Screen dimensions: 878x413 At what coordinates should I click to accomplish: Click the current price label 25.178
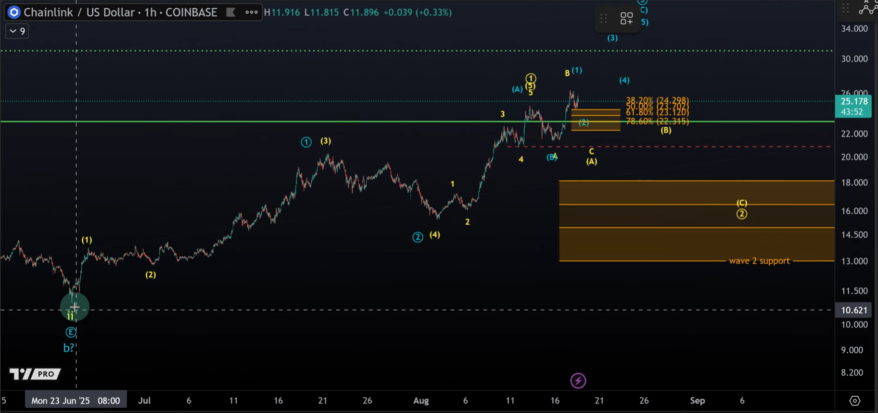tap(853, 101)
